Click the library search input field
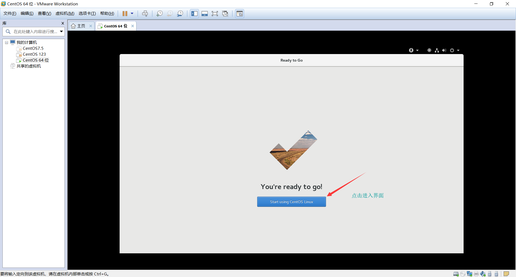This screenshot has width=516, height=277. click(34, 31)
